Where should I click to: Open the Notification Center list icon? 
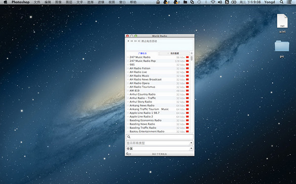pos(289,2)
